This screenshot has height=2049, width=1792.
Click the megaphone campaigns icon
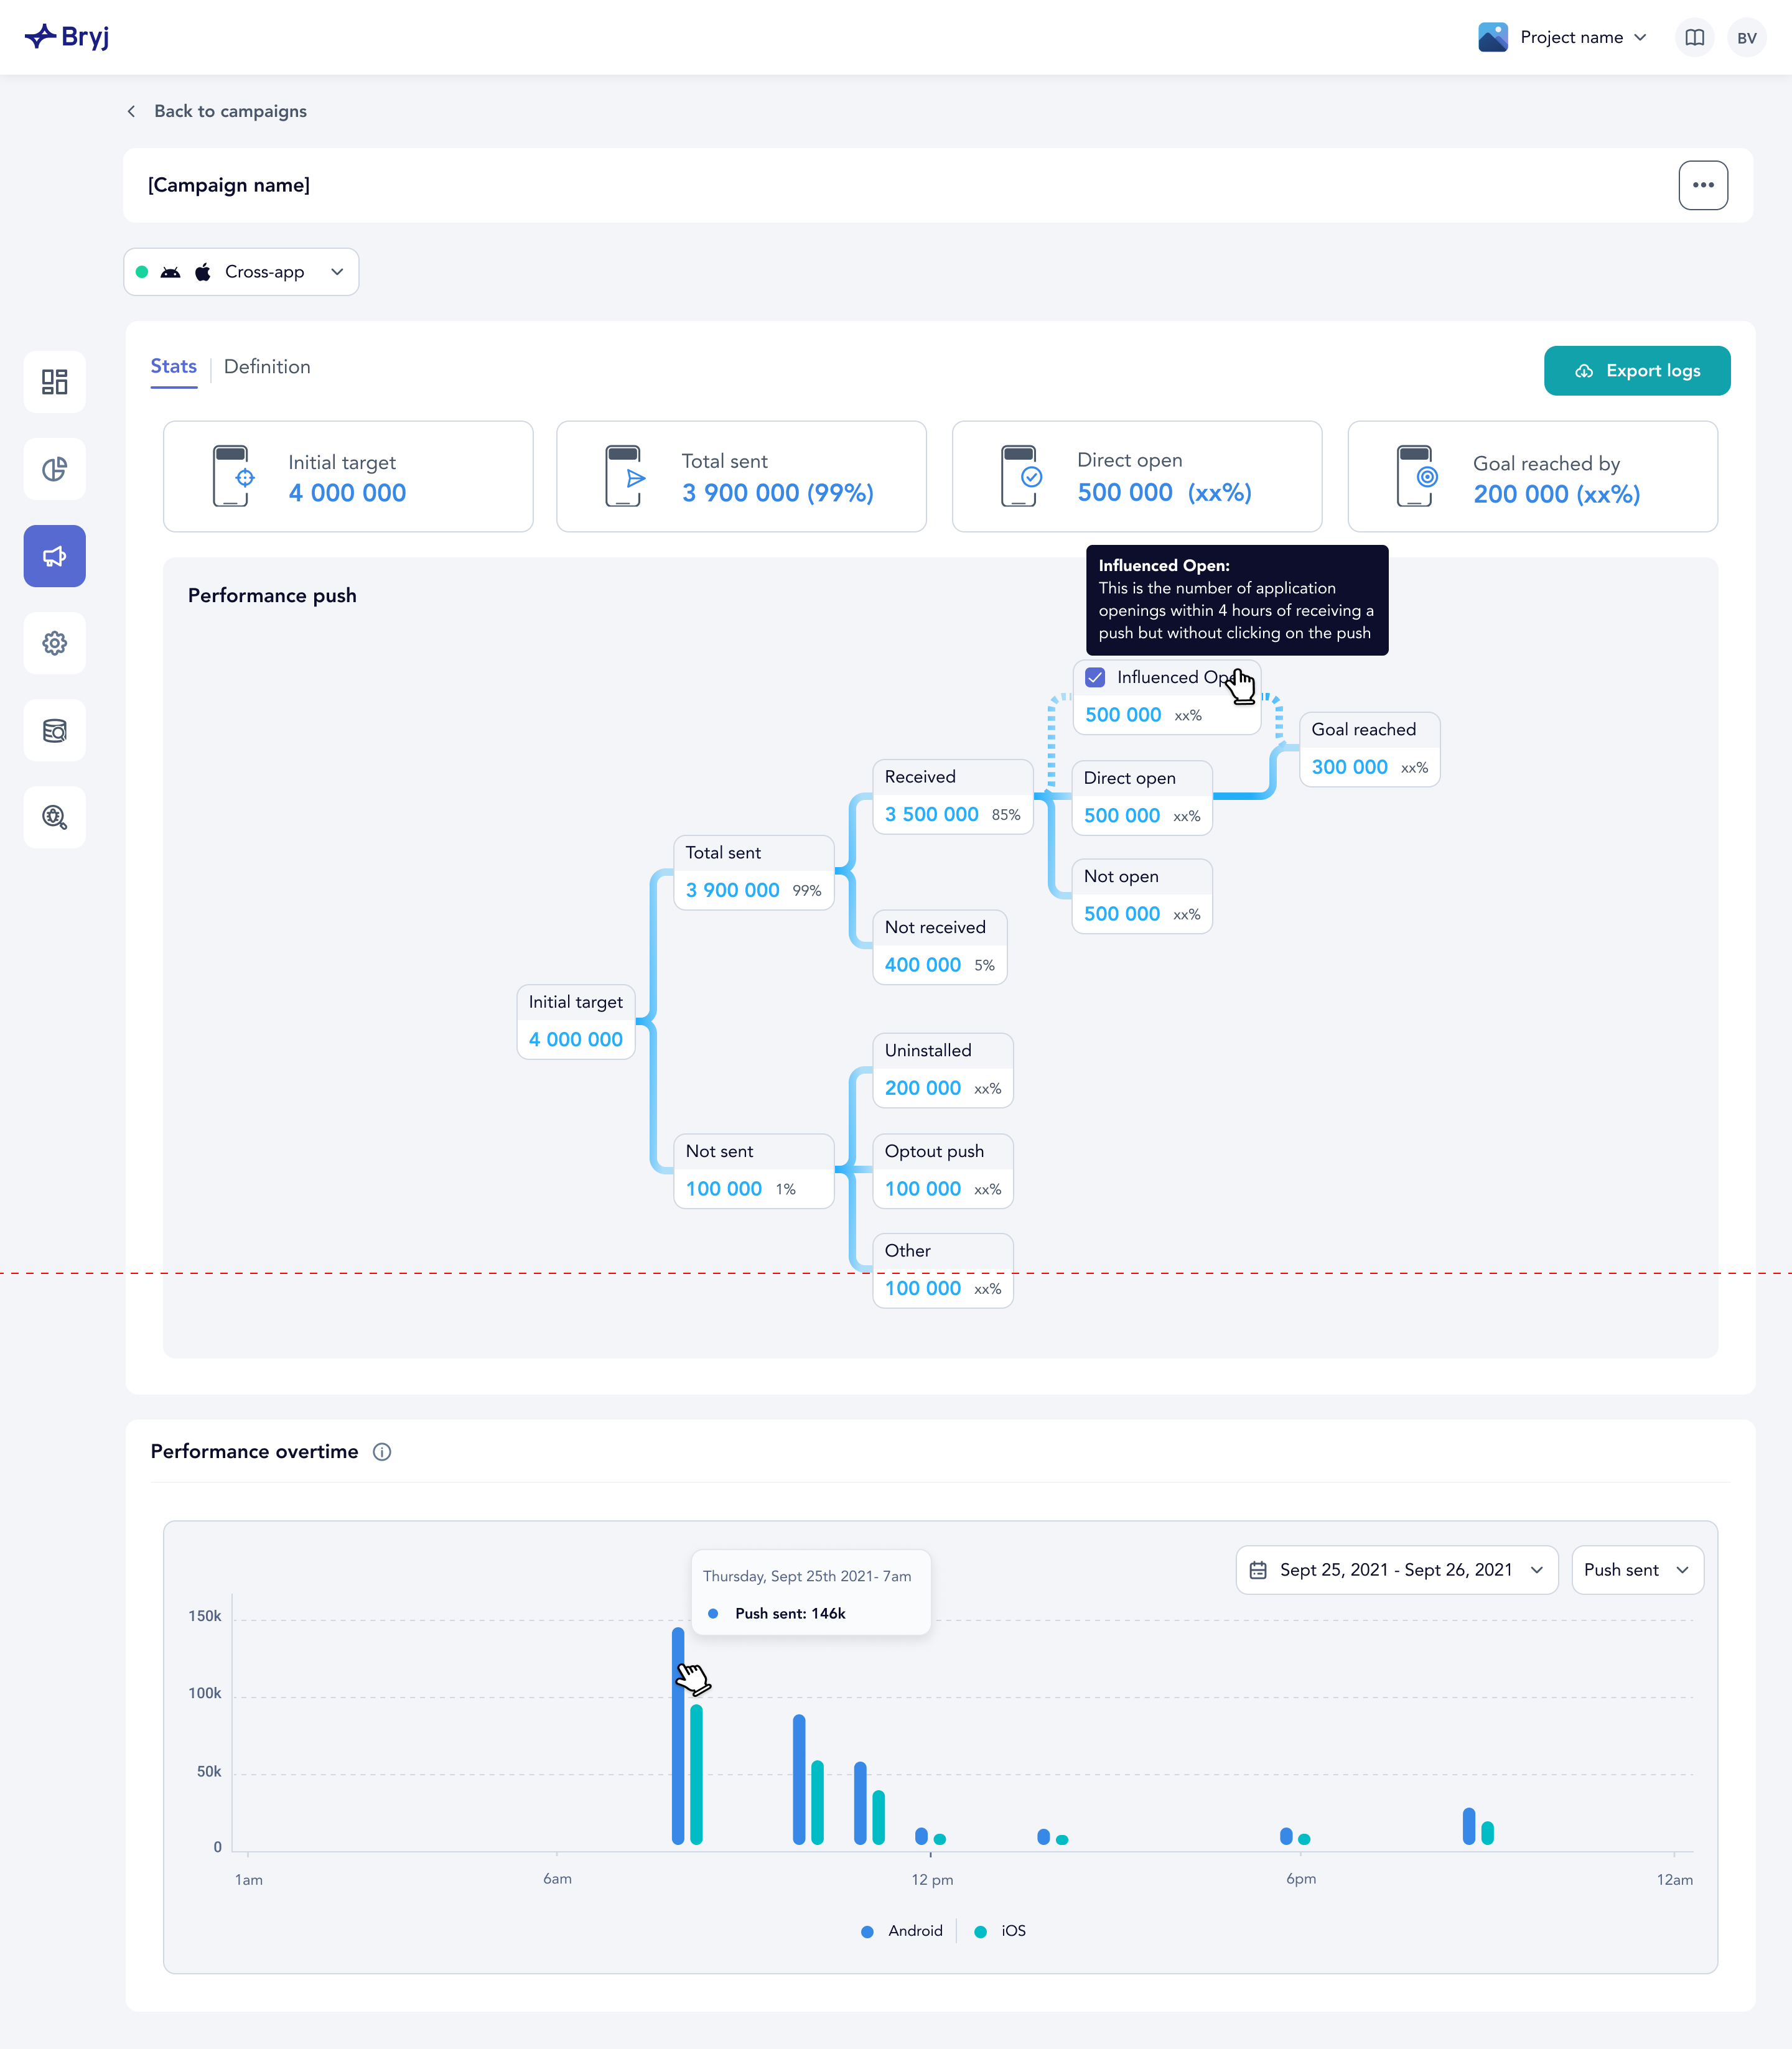coord(54,555)
